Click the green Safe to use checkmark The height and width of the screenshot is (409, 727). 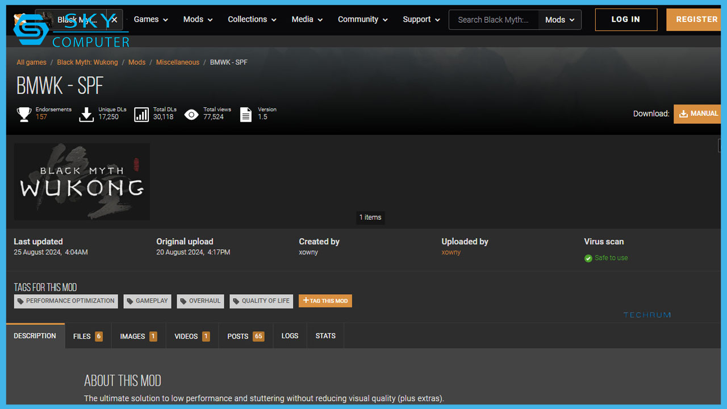click(588, 258)
